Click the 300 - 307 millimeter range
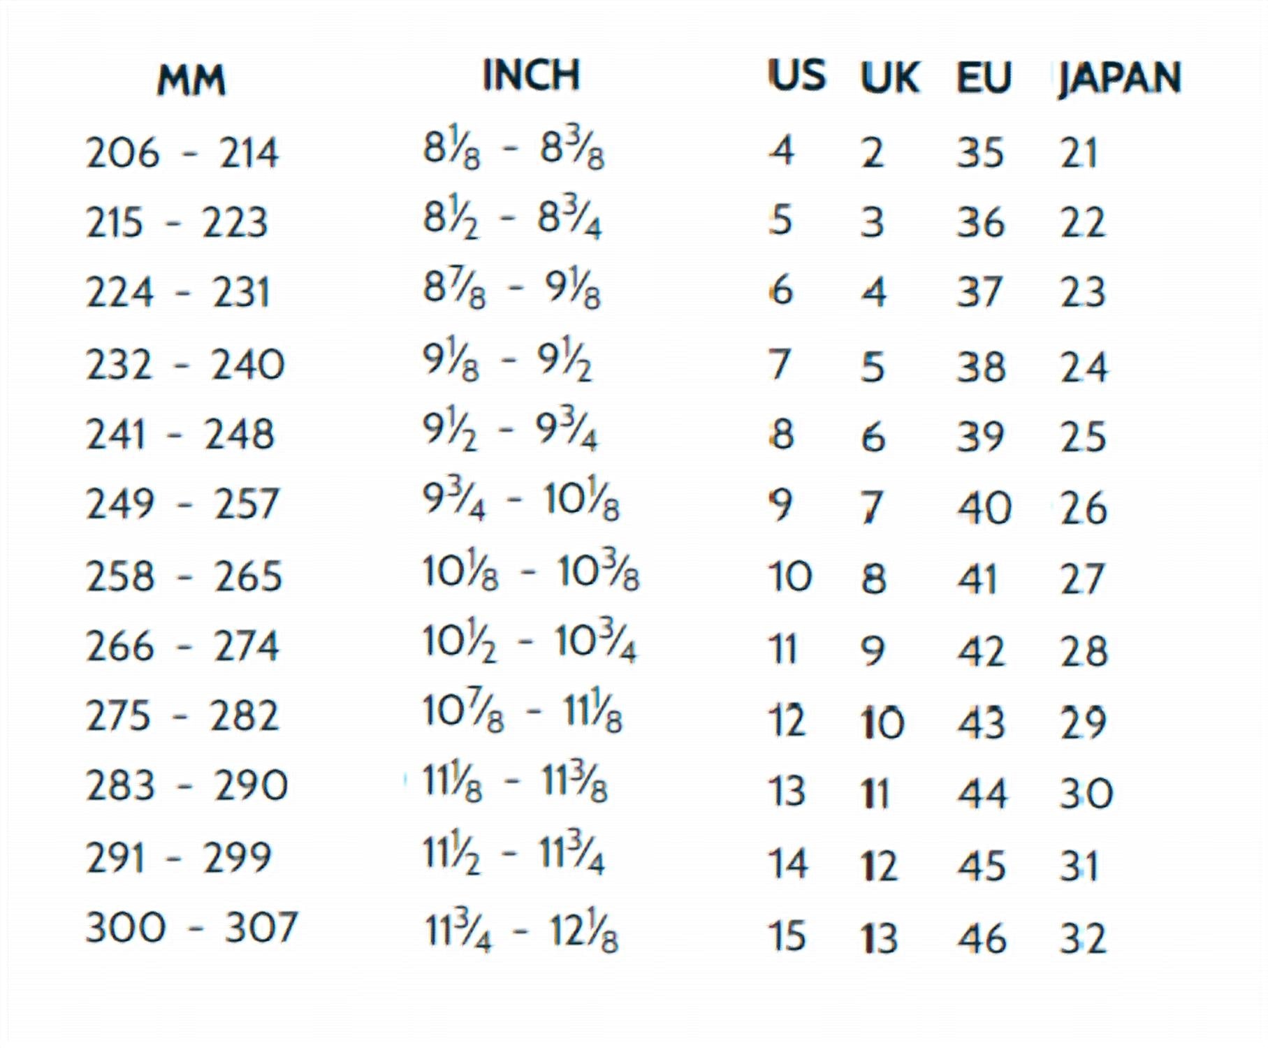 191,928
